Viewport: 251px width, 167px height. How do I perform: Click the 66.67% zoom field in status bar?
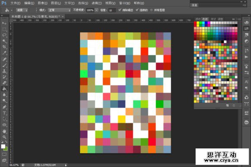tap(14, 165)
